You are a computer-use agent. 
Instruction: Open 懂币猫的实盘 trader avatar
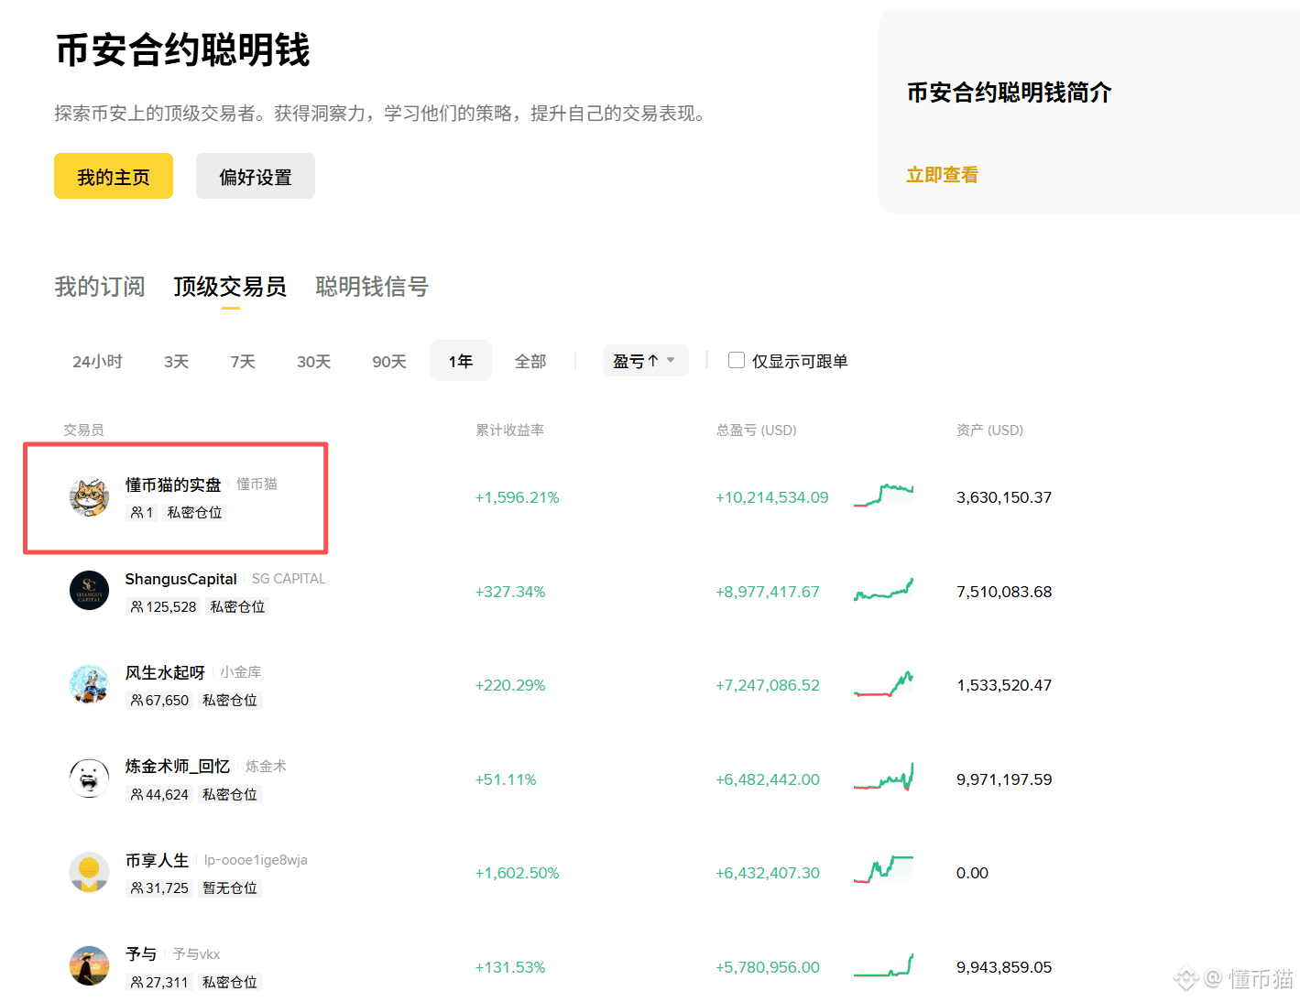pos(89,497)
